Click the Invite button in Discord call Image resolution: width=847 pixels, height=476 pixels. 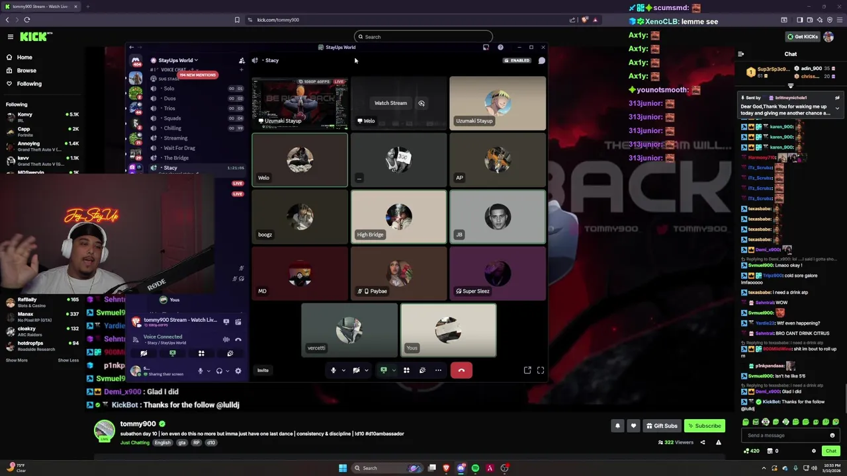[263, 370]
